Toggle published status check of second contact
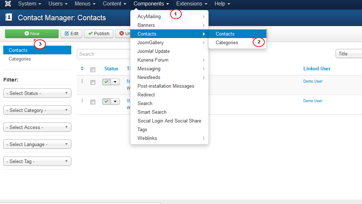Image resolution: width=362 pixels, height=204 pixels. coord(106,101)
